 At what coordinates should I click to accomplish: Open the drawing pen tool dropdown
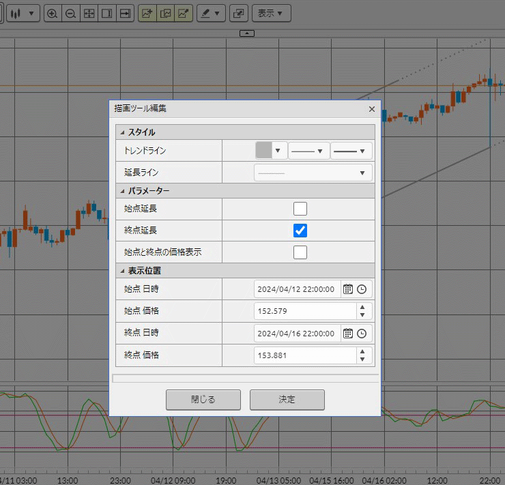tap(212, 13)
